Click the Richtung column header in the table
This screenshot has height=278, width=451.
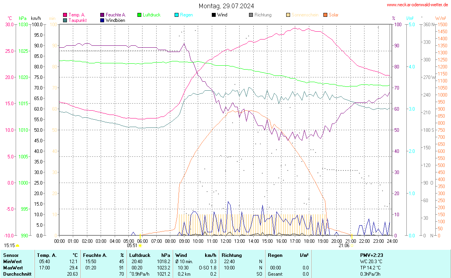(231, 255)
